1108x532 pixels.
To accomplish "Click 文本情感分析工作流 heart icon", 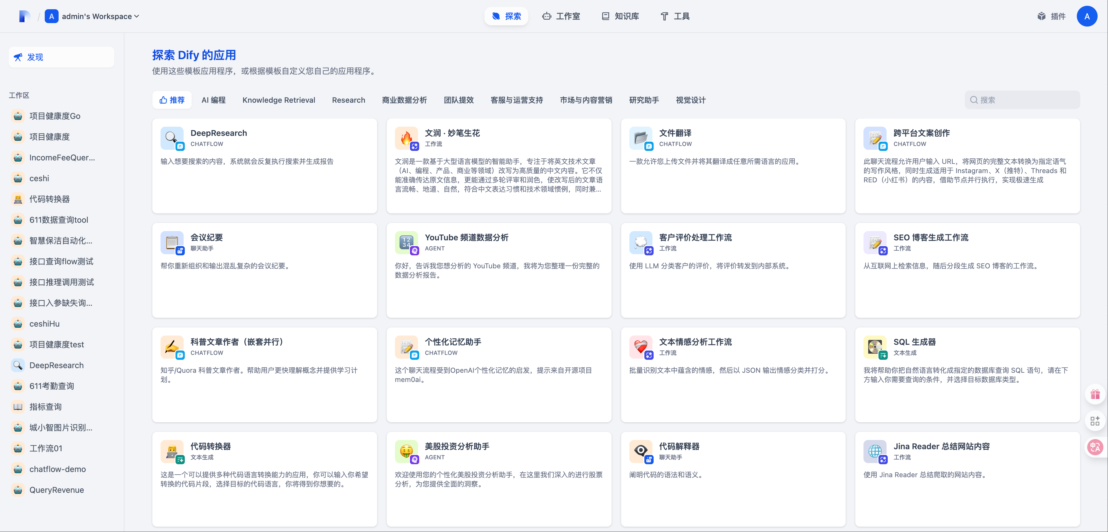I will [x=641, y=347].
